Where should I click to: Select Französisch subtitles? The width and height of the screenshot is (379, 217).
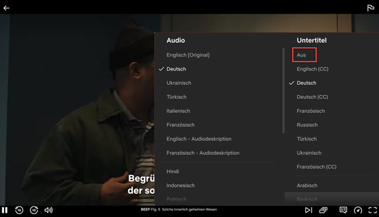(311, 111)
